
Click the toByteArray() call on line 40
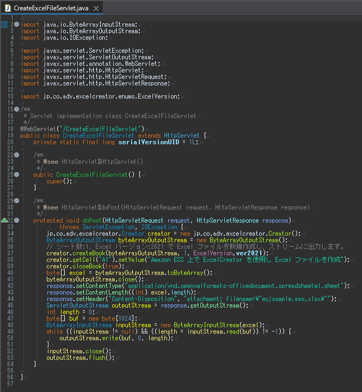(189, 273)
